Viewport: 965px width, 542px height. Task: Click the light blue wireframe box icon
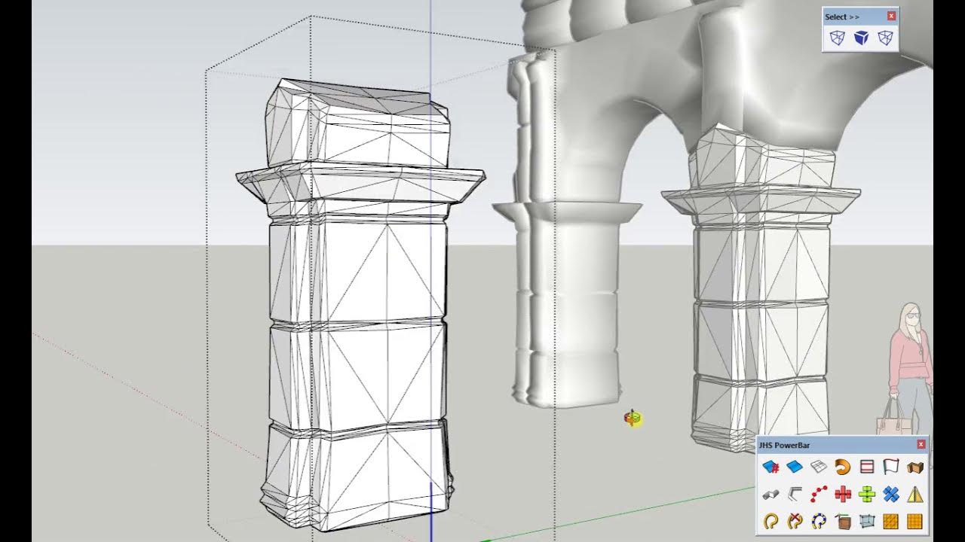pyautogui.click(x=867, y=521)
